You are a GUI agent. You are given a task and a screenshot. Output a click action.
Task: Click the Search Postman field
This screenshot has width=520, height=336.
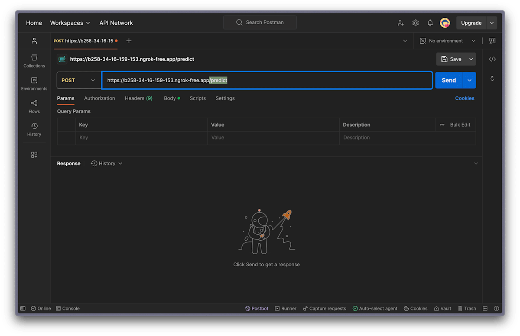click(260, 23)
